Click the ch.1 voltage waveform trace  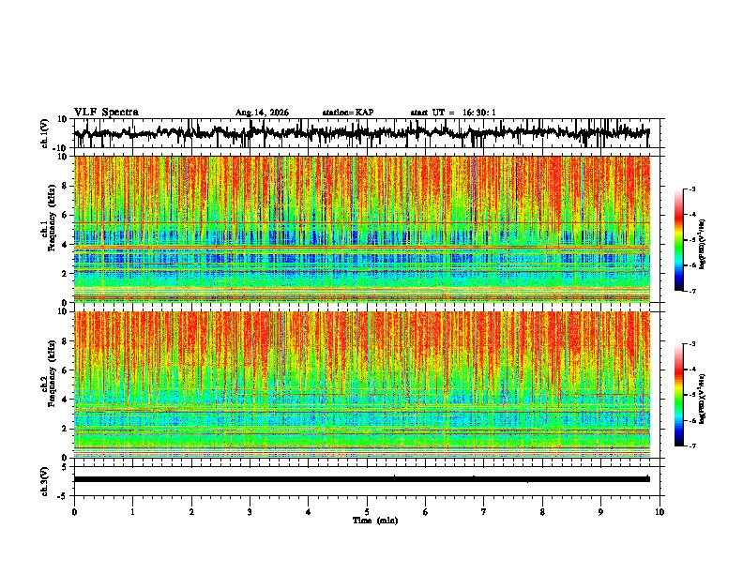pos(361,133)
